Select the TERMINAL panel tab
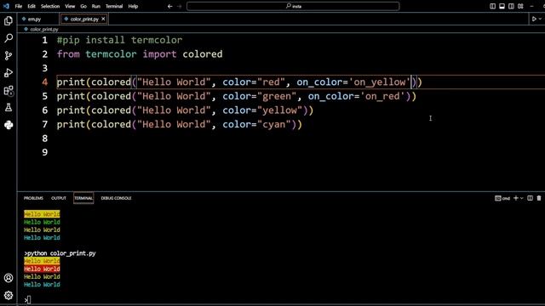The height and width of the screenshot is (306, 545). (83, 198)
